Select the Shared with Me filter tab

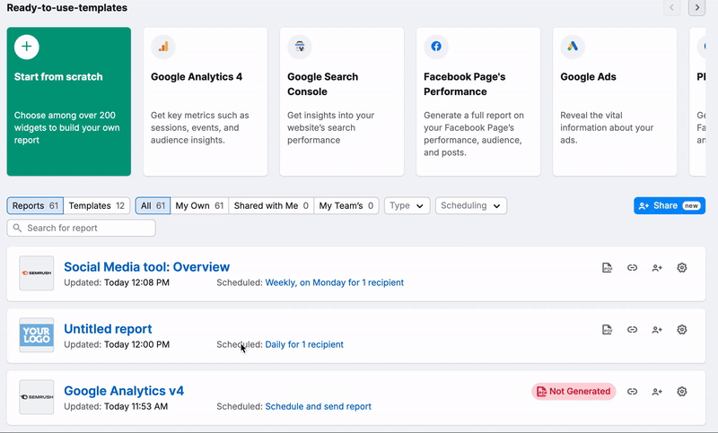(271, 206)
